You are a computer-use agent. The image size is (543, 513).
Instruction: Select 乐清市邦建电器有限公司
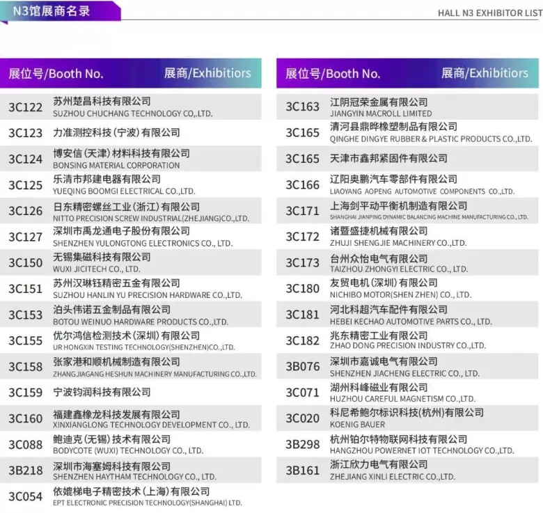tap(107, 180)
